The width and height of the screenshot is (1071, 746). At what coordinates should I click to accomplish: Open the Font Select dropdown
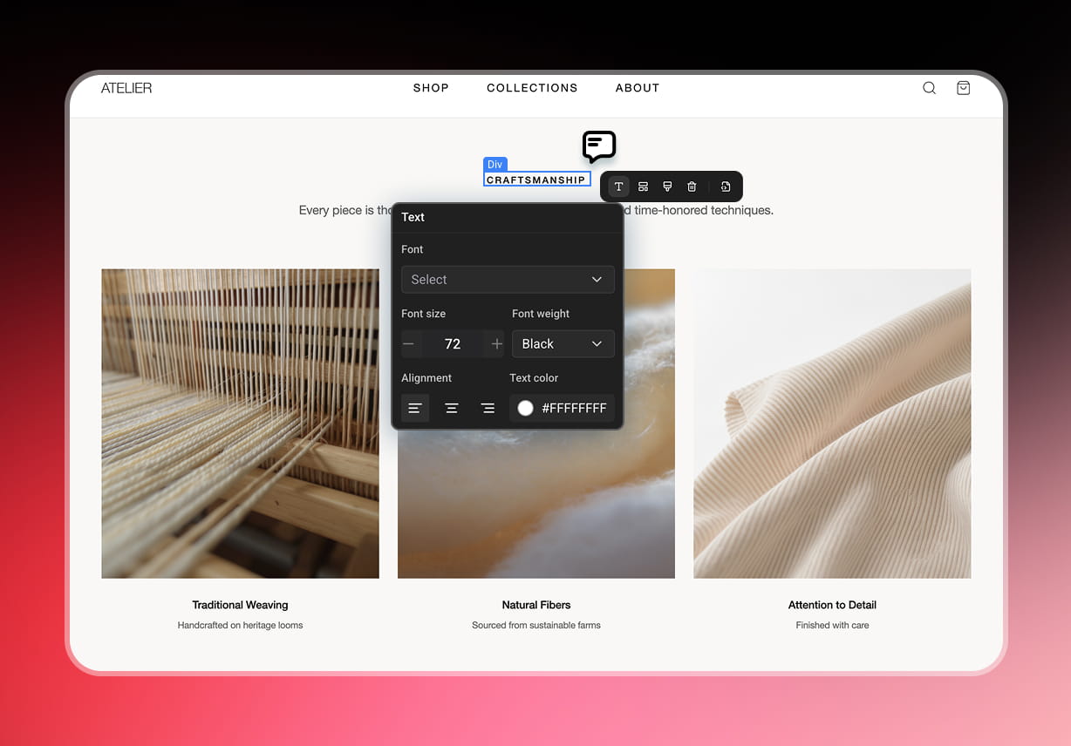(508, 280)
